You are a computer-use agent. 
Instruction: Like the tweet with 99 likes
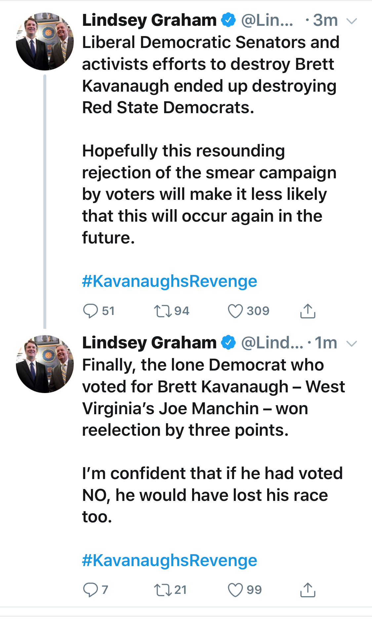pyautogui.click(x=235, y=590)
